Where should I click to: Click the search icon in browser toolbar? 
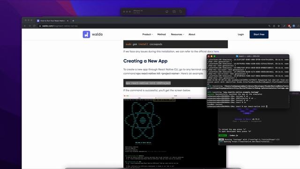(x=270, y=26)
